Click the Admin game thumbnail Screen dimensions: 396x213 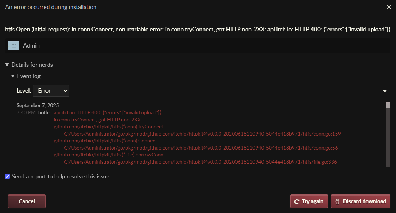(x=14, y=46)
